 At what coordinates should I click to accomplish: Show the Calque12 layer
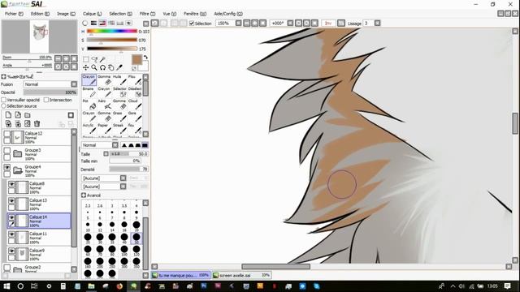point(7,134)
